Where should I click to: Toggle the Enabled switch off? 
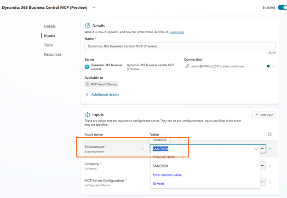pyautogui.click(x=281, y=7)
